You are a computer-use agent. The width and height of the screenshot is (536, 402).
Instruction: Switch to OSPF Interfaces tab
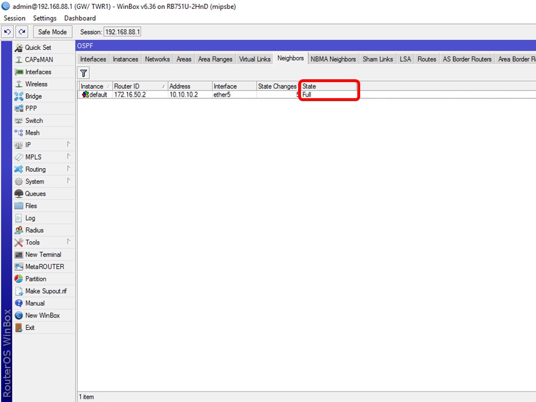tap(93, 59)
